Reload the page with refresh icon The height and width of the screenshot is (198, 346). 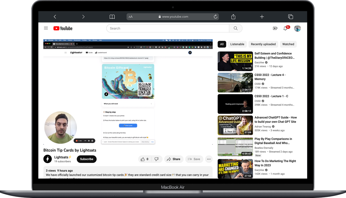click(x=215, y=17)
